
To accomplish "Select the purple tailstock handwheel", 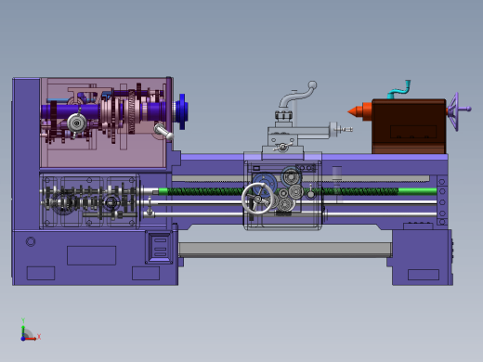I will [458, 111].
